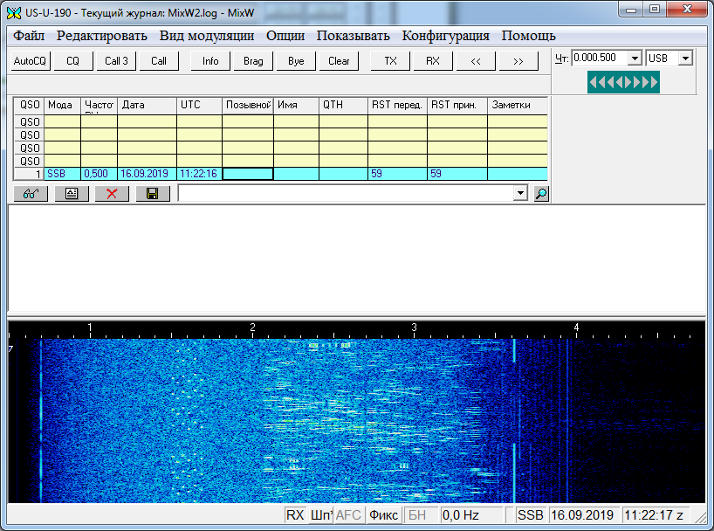This screenshot has width=714, height=531.
Task: Open the Помощь menu
Action: [529, 36]
